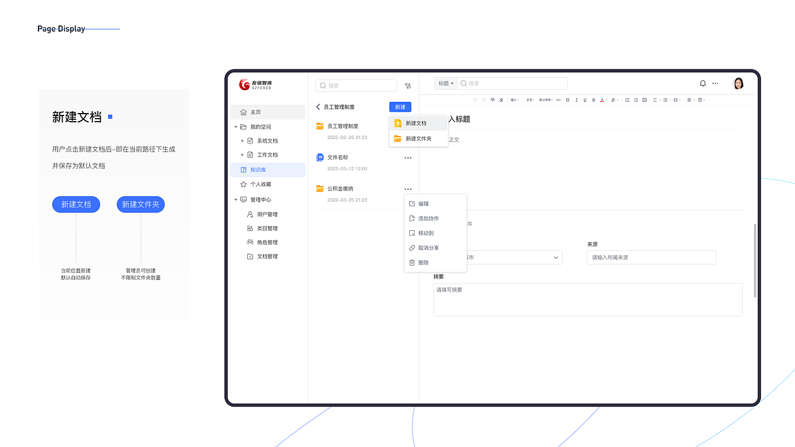Click the undo arrow in editor toolbar
The height and width of the screenshot is (447, 795).
point(475,100)
